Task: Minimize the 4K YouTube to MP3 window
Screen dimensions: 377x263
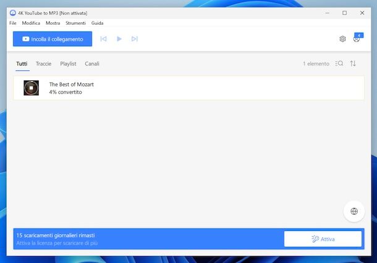Action: (327, 13)
